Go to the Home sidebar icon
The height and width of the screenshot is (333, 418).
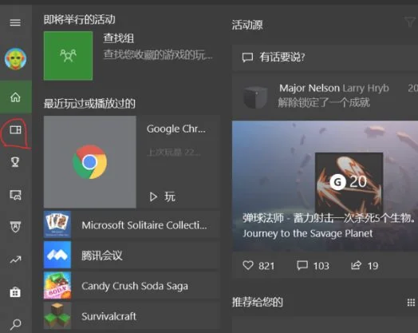click(15, 97)
